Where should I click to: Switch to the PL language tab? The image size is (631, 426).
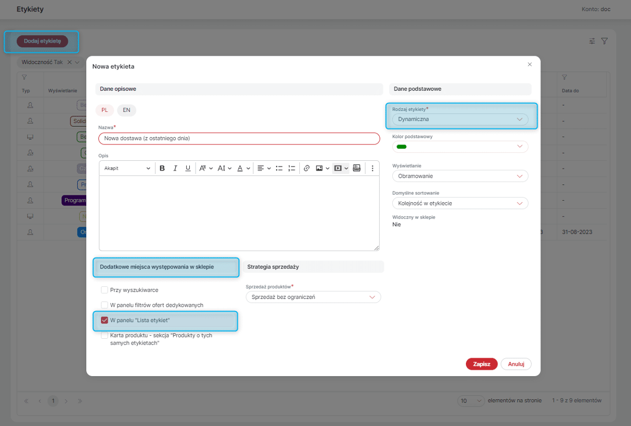[x=105, y=110]
